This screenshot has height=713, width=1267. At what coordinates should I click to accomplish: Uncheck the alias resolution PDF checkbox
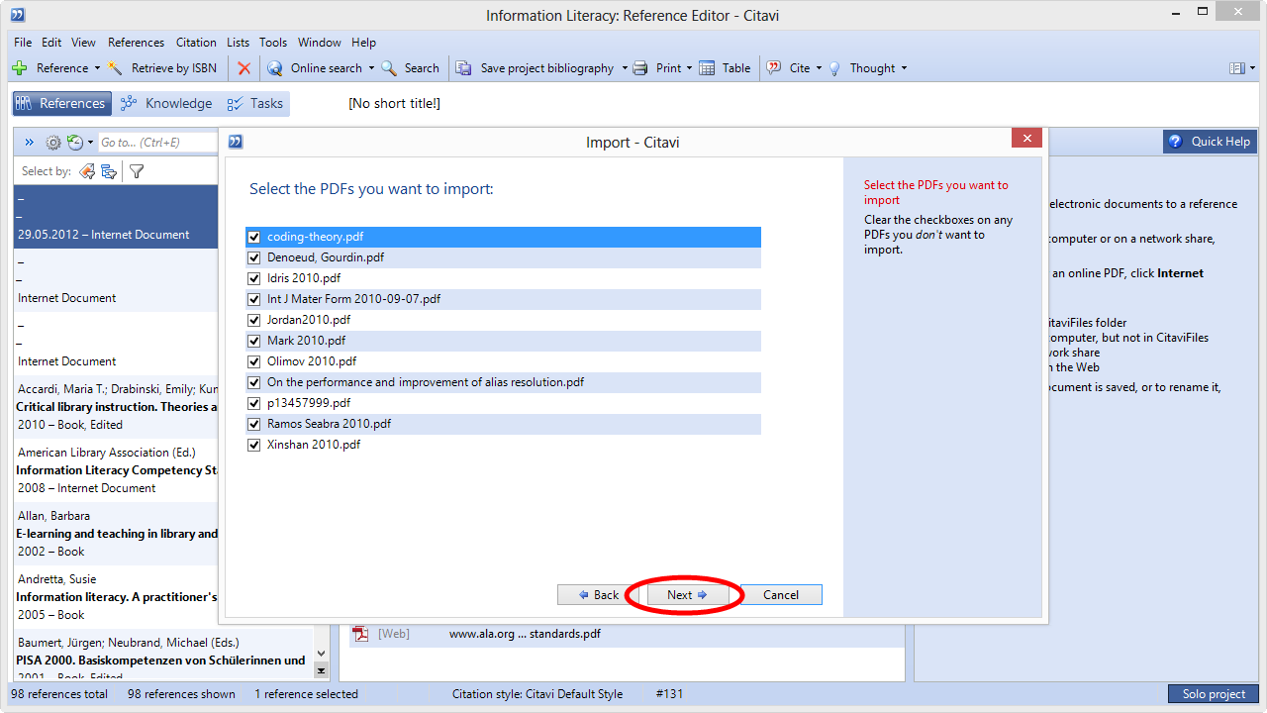pos(254,382)
